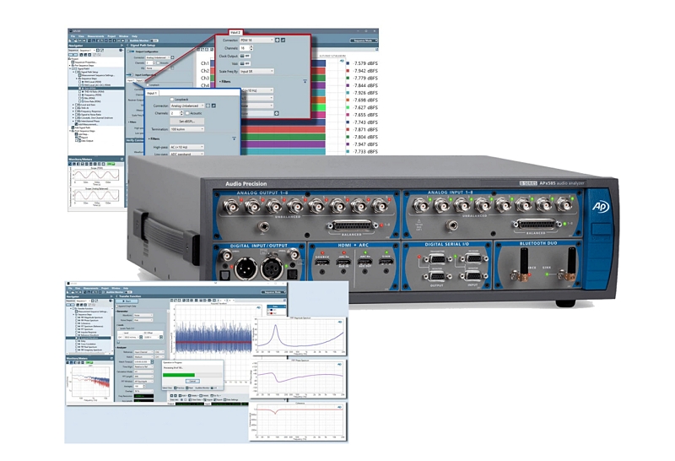
Task: Switch to the Input 2 tab in red callout
Action: coord(235,32)
